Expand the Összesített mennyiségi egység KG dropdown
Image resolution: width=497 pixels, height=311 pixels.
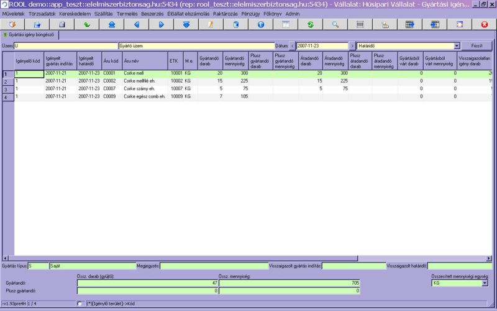pyautogui.click(x=485, y=283)
